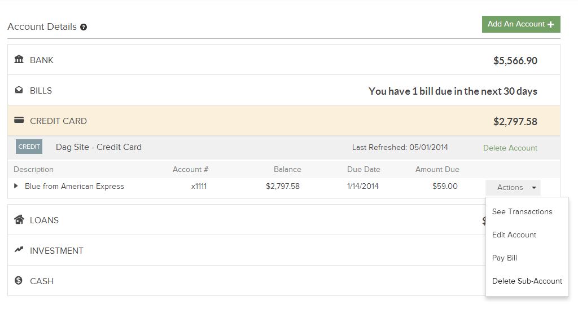The image size is (578, 318).
Task: Click the Description column header
Action: point(33,169)
